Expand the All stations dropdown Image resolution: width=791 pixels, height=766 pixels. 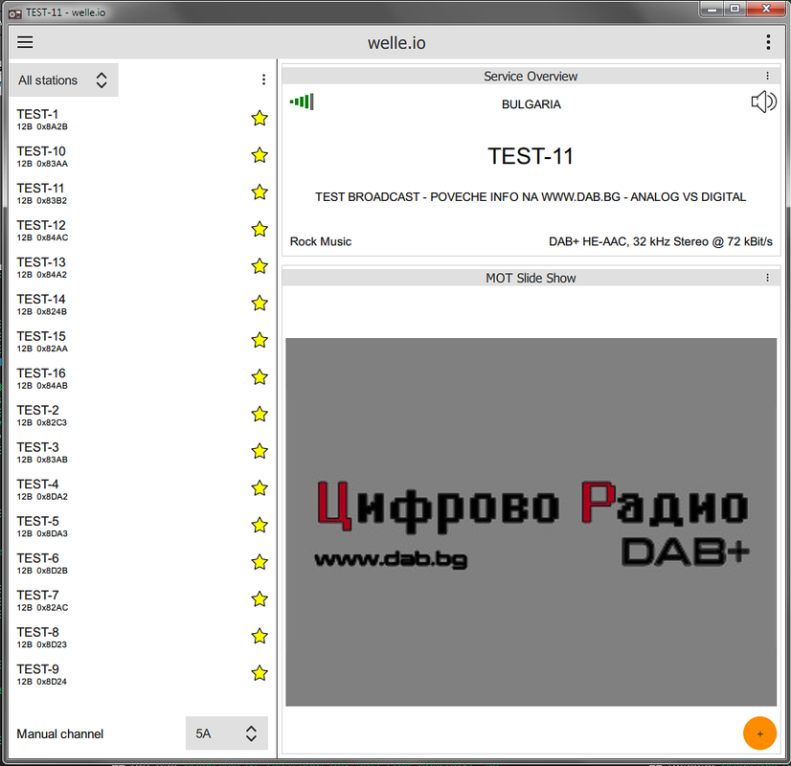[x=64, y=80]
